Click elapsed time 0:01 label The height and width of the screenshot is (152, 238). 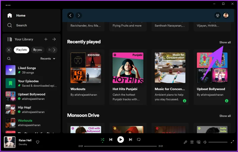pos(81,146)
